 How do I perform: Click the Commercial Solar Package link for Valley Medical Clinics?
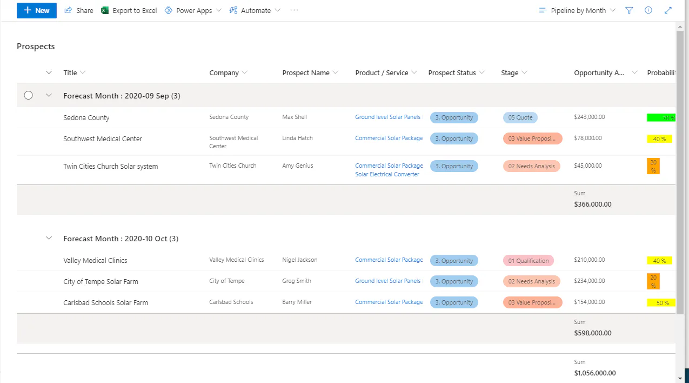[x=389, y=260]
